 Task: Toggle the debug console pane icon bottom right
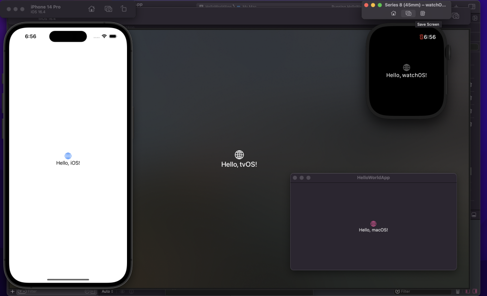pos(475,291)
